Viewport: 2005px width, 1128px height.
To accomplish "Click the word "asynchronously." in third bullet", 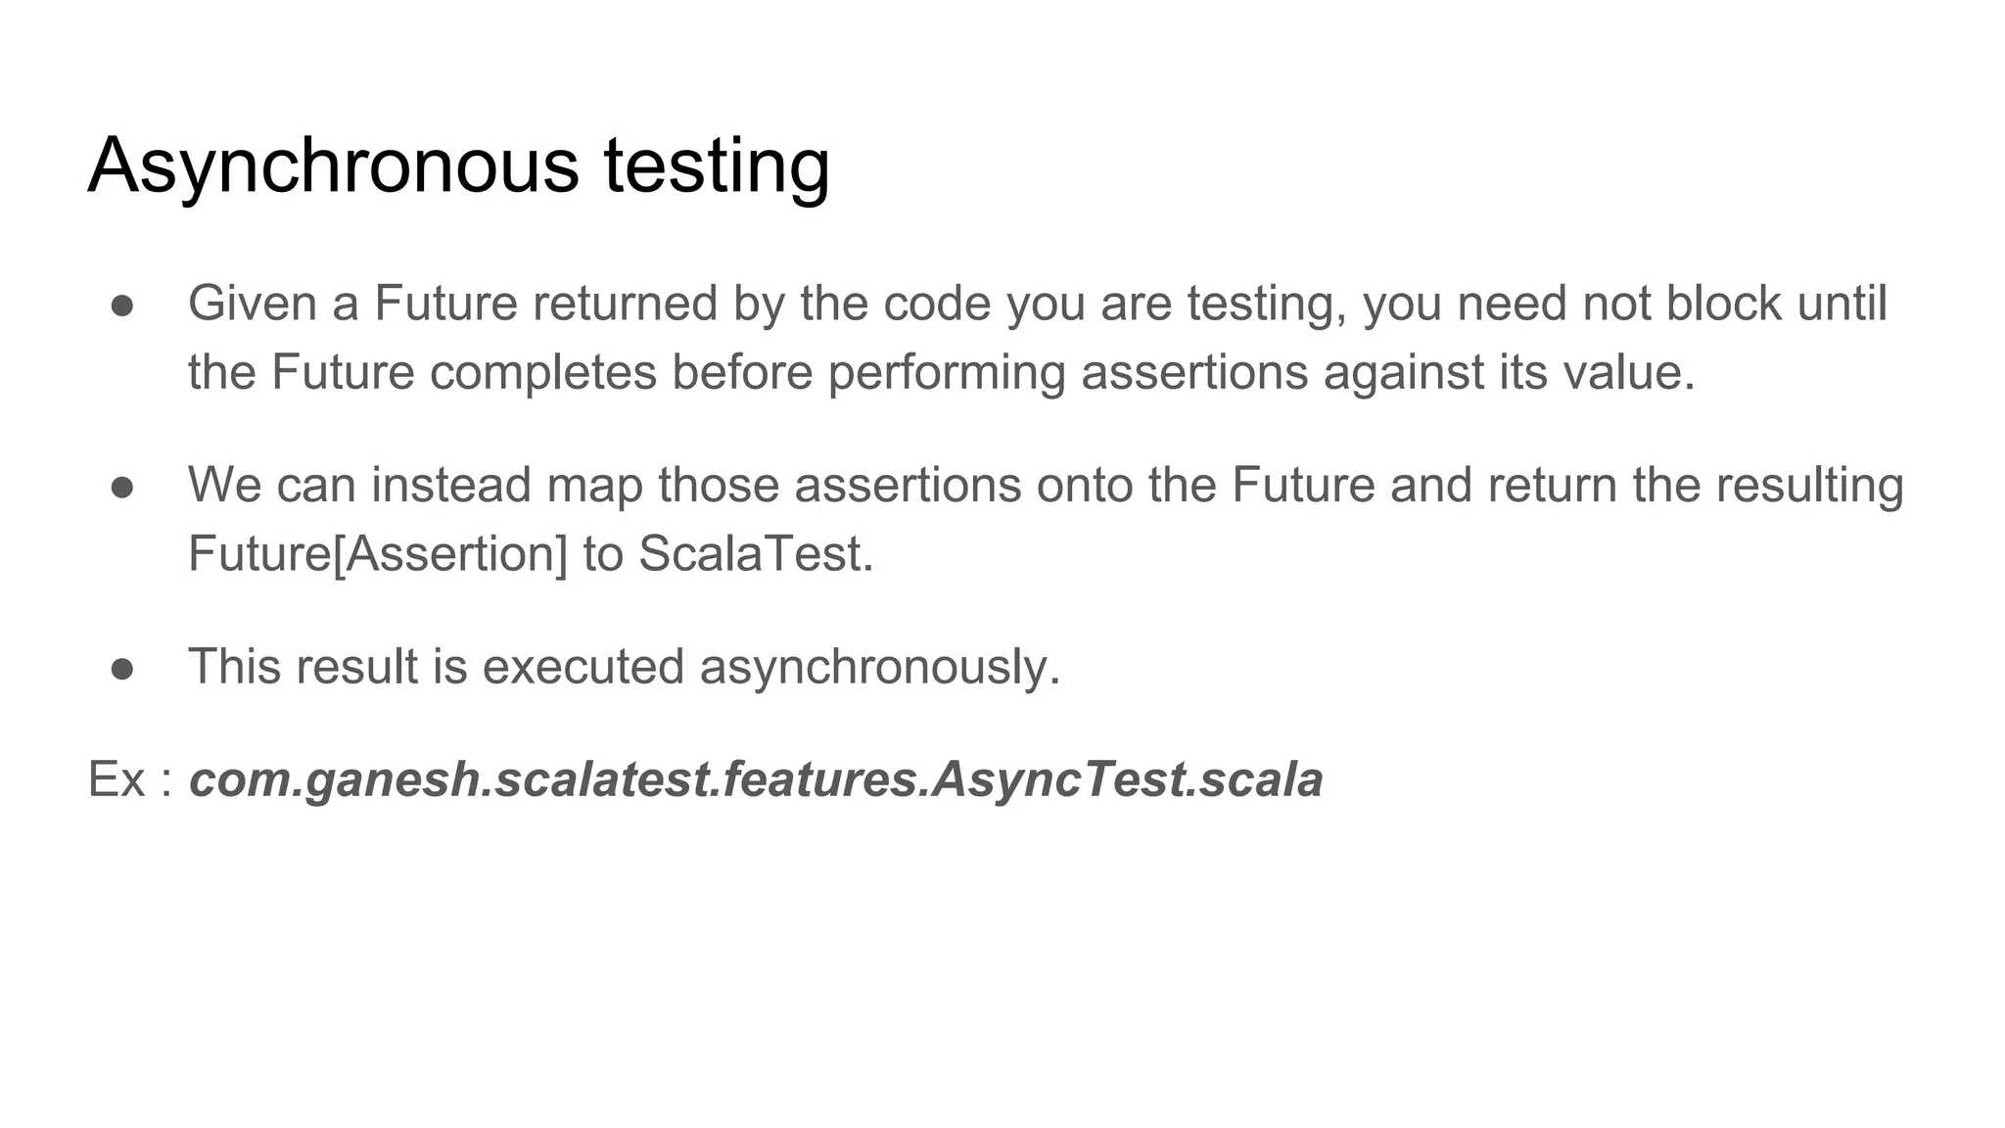I will 879,667.
